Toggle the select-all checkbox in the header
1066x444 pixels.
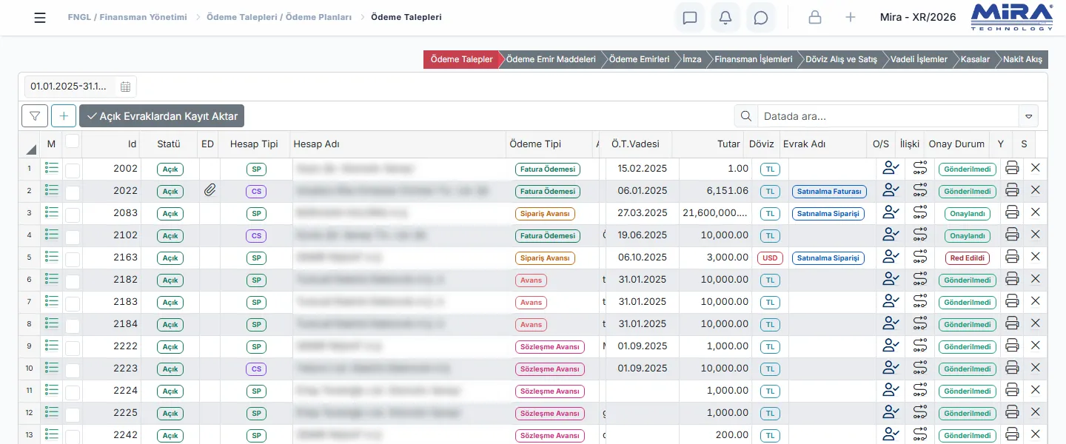72,141
